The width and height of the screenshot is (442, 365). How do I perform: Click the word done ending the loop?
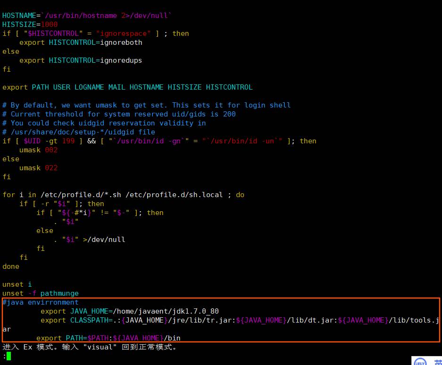(11, 266)
